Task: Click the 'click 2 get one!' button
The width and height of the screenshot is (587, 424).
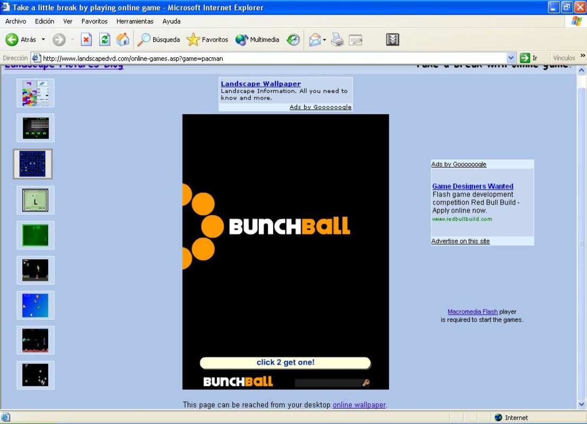Action: [x=285, y=363]
